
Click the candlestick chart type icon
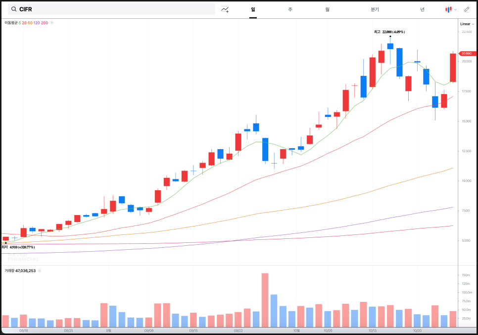(x=448, y=9)
